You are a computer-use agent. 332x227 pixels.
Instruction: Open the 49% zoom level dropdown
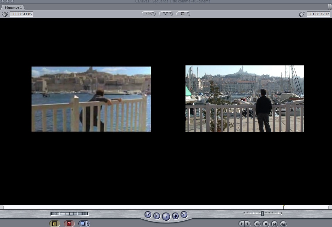(149, 14)
